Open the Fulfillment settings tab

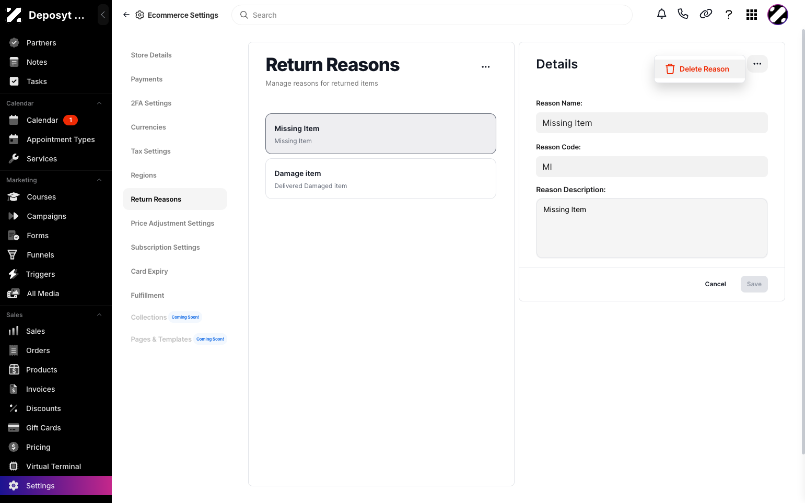pyautogui.click(x=147, y=295)
